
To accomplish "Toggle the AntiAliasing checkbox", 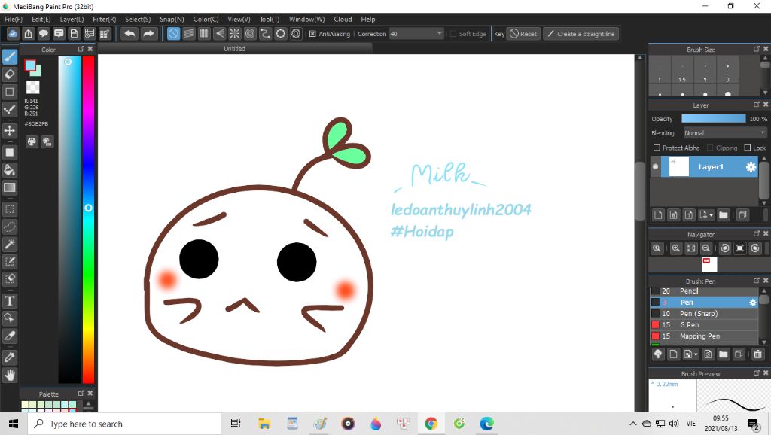I will tap(312, 34).
